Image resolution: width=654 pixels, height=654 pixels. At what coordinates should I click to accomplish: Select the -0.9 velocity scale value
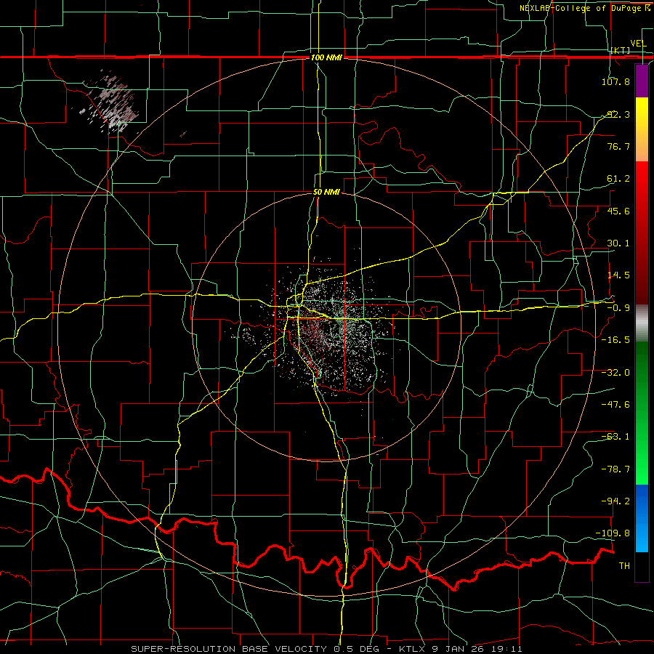point(618,308)
